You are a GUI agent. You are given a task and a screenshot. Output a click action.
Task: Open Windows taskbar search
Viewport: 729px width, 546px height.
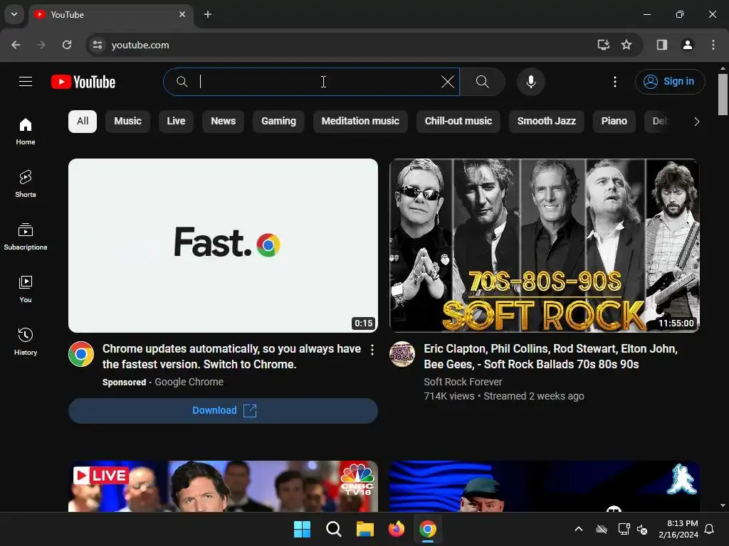pos(334,529)
